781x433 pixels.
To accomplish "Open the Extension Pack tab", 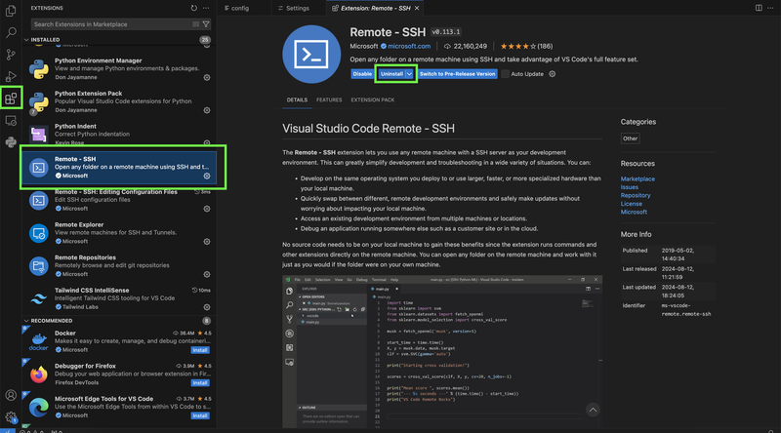I will pyautogui.click(x=373, y=100).
